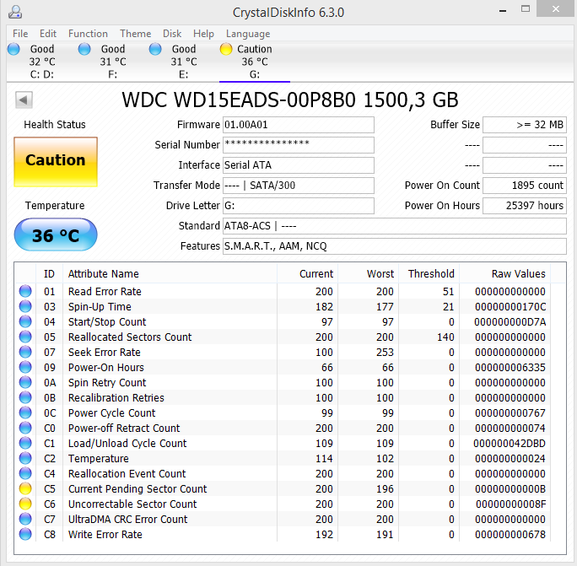Click the Raw Values column header
The height and width of the screenshot is (566, 577).
504,274
